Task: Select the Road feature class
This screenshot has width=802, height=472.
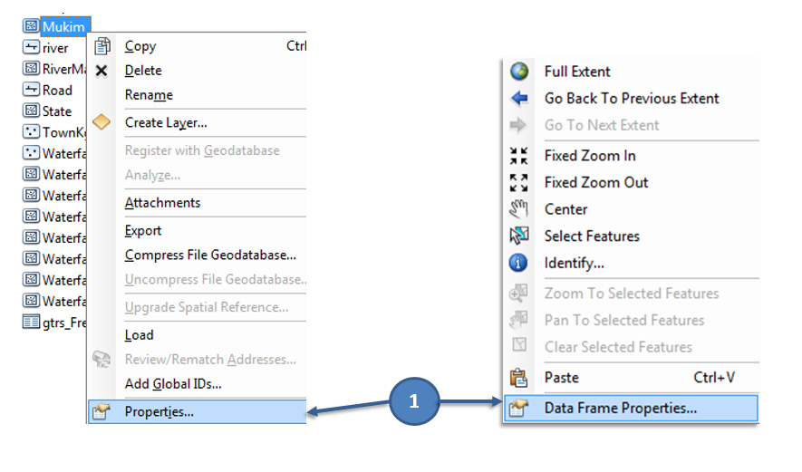Action: [x=56, y=91]
